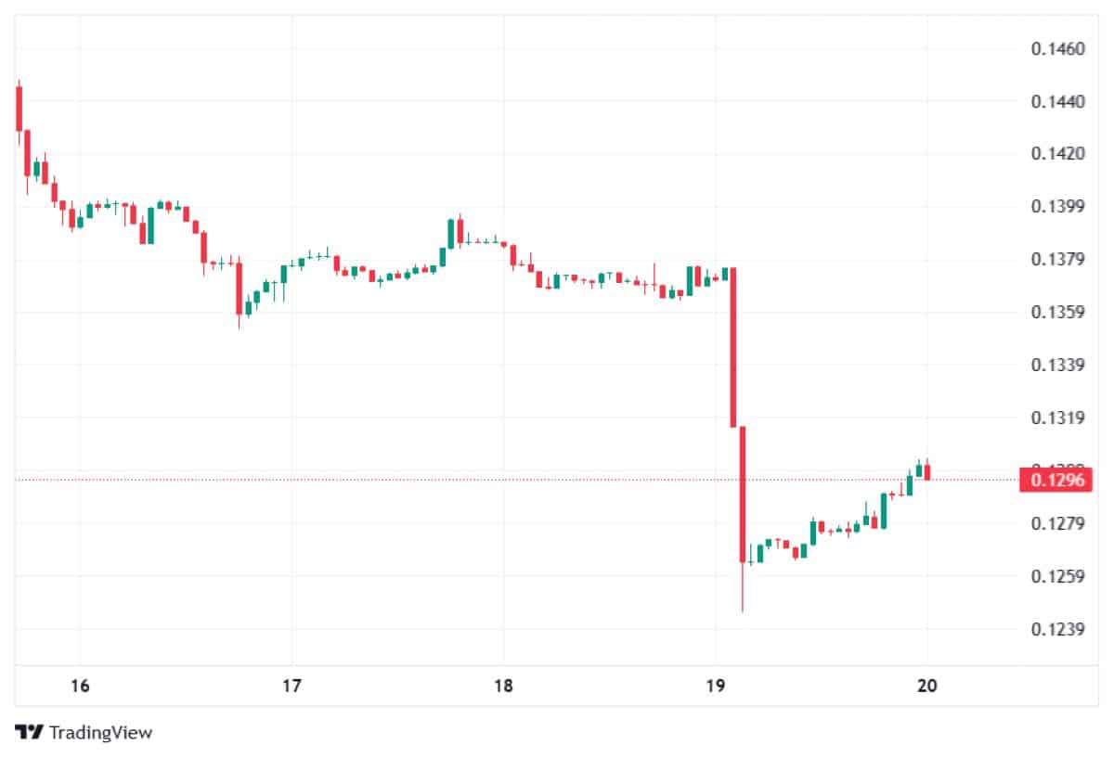Select the date label 17 on time axis
The height and width of the screenshot is (758, 1114).
[x=291, y=687]
